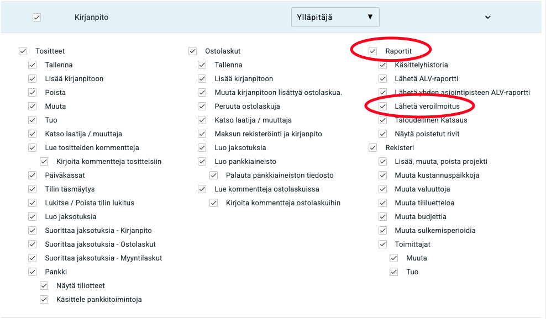The height and width of the screenshot is (319, 546).
Task: Collapse the Kirjanpito section via the chevron
Action: (x=487, y=17)
